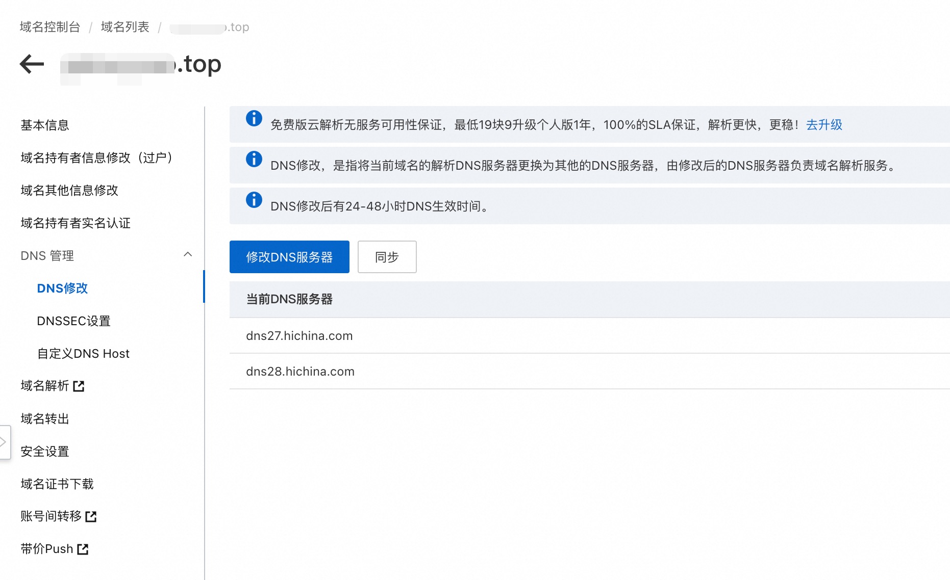The image size is (950, 580).
Task: Click the 修改DNS服务器 button
Action: point(289,257)
